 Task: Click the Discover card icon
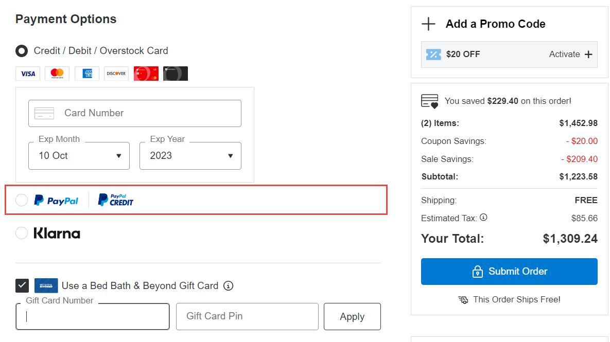pos(116,73)
